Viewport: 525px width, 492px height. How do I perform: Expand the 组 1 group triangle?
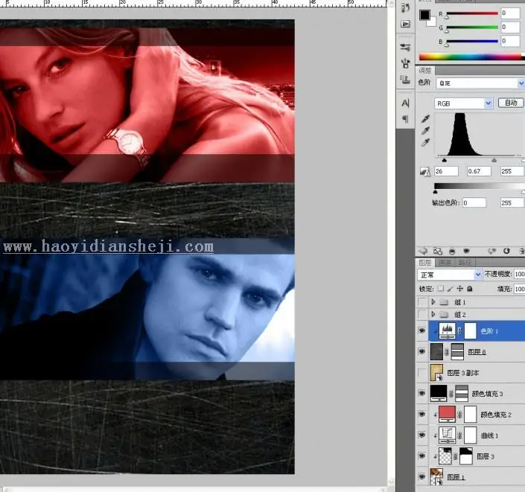point(433,302)
